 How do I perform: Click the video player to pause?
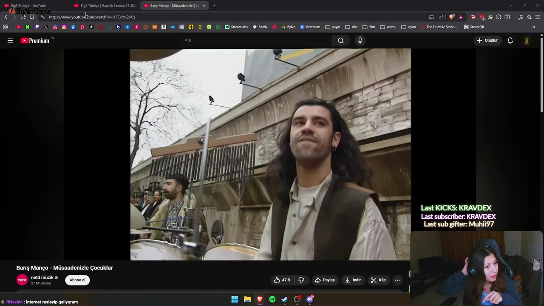270,155
